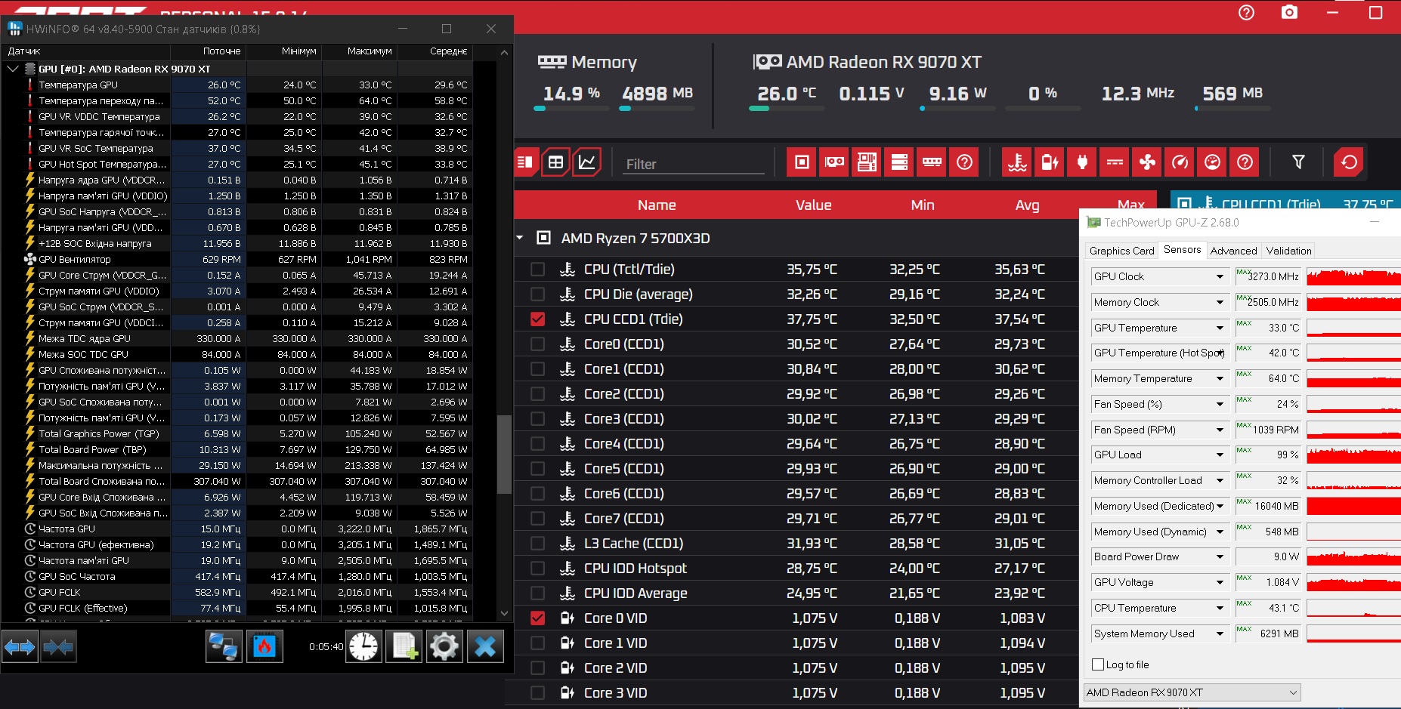Click the HWiNFO vertical scrollbar thumb
The image size is (1401, 709).
[504, 455]
